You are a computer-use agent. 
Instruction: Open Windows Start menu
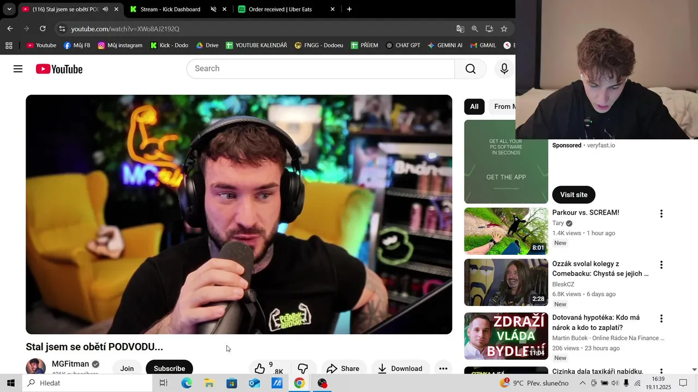pyautogui.click(x=10, y=383)
